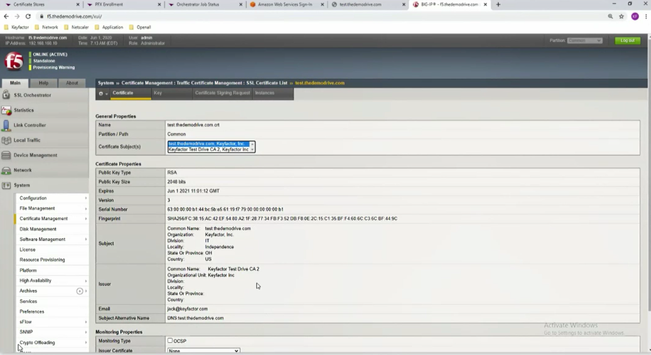Open the Help tab in navigation pane
This screenshot has height=355, width=651.
point(43,83)
